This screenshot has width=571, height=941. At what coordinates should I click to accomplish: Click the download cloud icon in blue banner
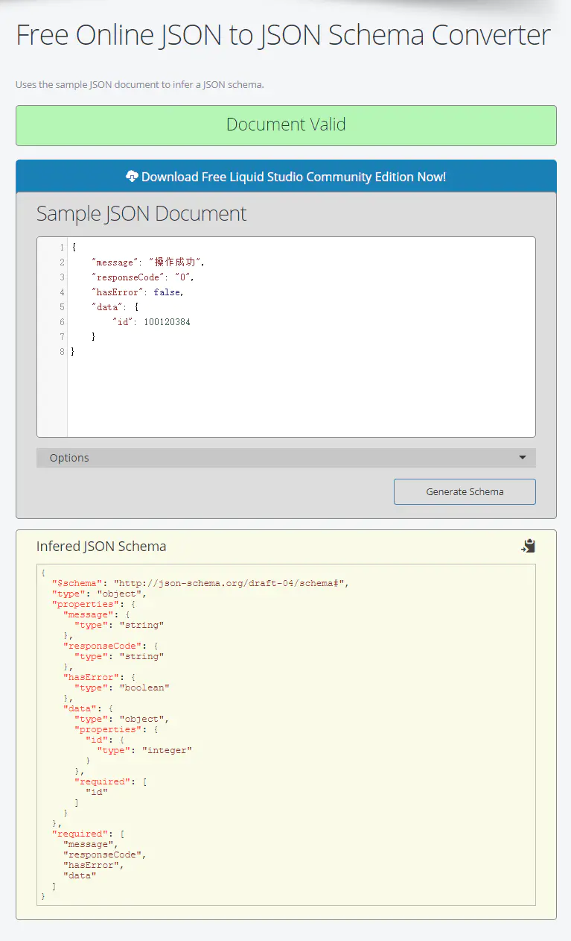click(132, 177)
